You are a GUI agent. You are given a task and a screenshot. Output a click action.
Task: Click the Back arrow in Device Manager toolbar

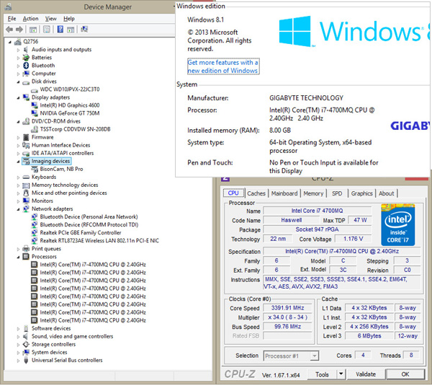(9, 30)
